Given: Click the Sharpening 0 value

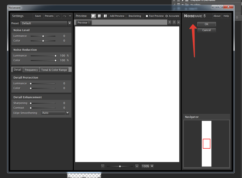Looking at the screenshot, I should [64, 103].
